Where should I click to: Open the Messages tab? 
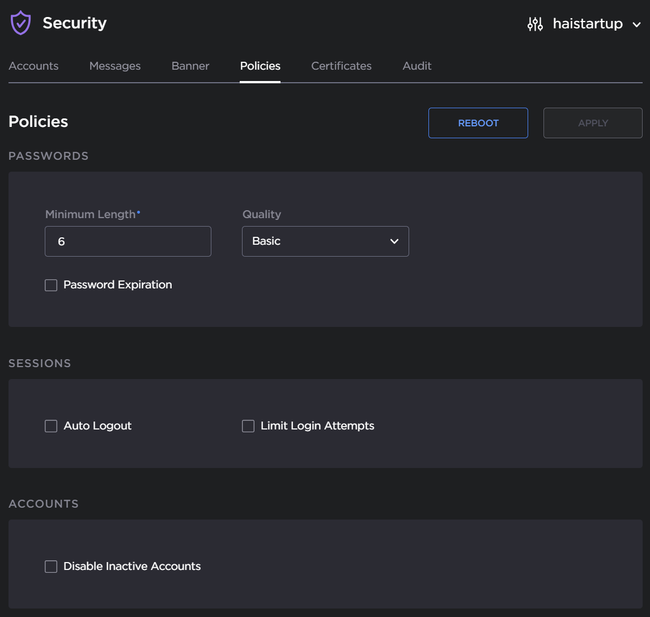(115, 66)
